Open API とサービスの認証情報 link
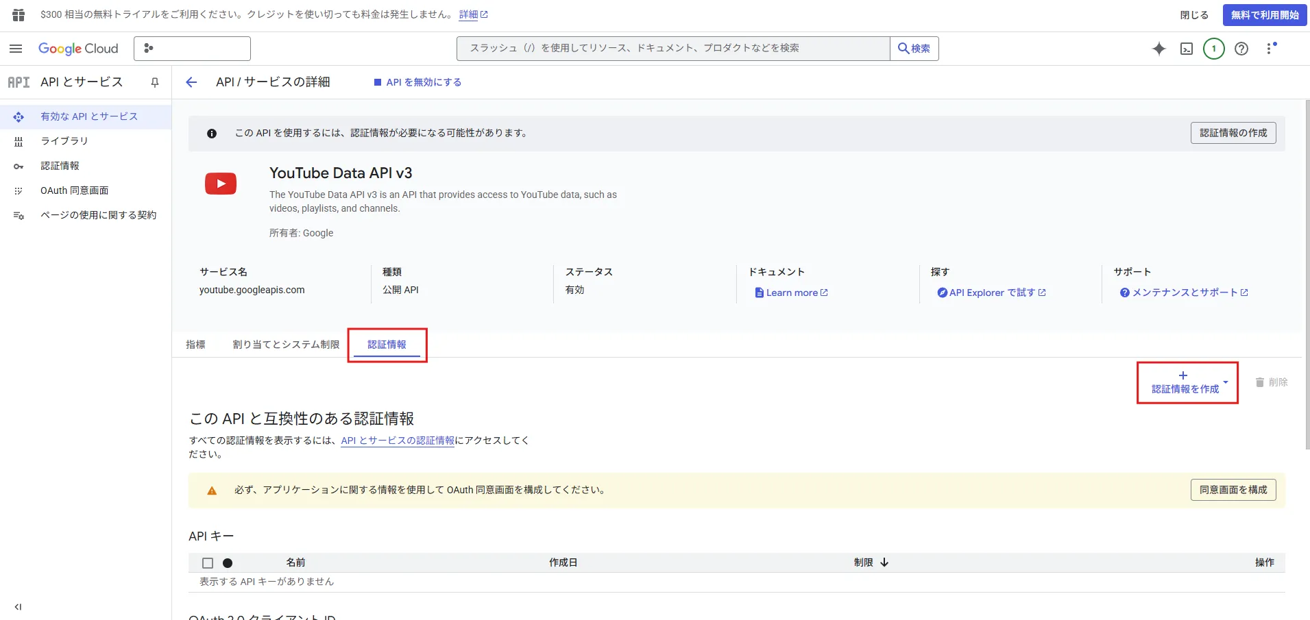This screenshot has width=1310, height=620. point(398,441)
